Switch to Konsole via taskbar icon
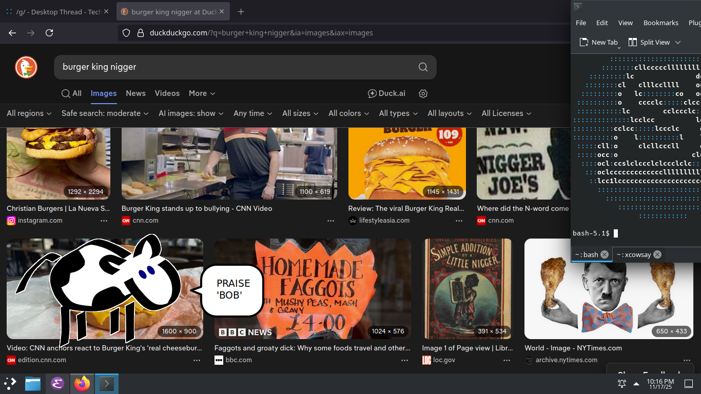This screenshot has height=394, width=701. click(x=107, y=384)
